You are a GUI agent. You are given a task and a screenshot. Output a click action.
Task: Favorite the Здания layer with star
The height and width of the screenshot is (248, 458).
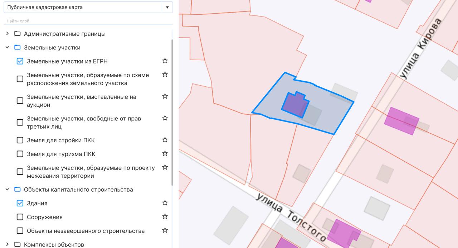[165, 203]
